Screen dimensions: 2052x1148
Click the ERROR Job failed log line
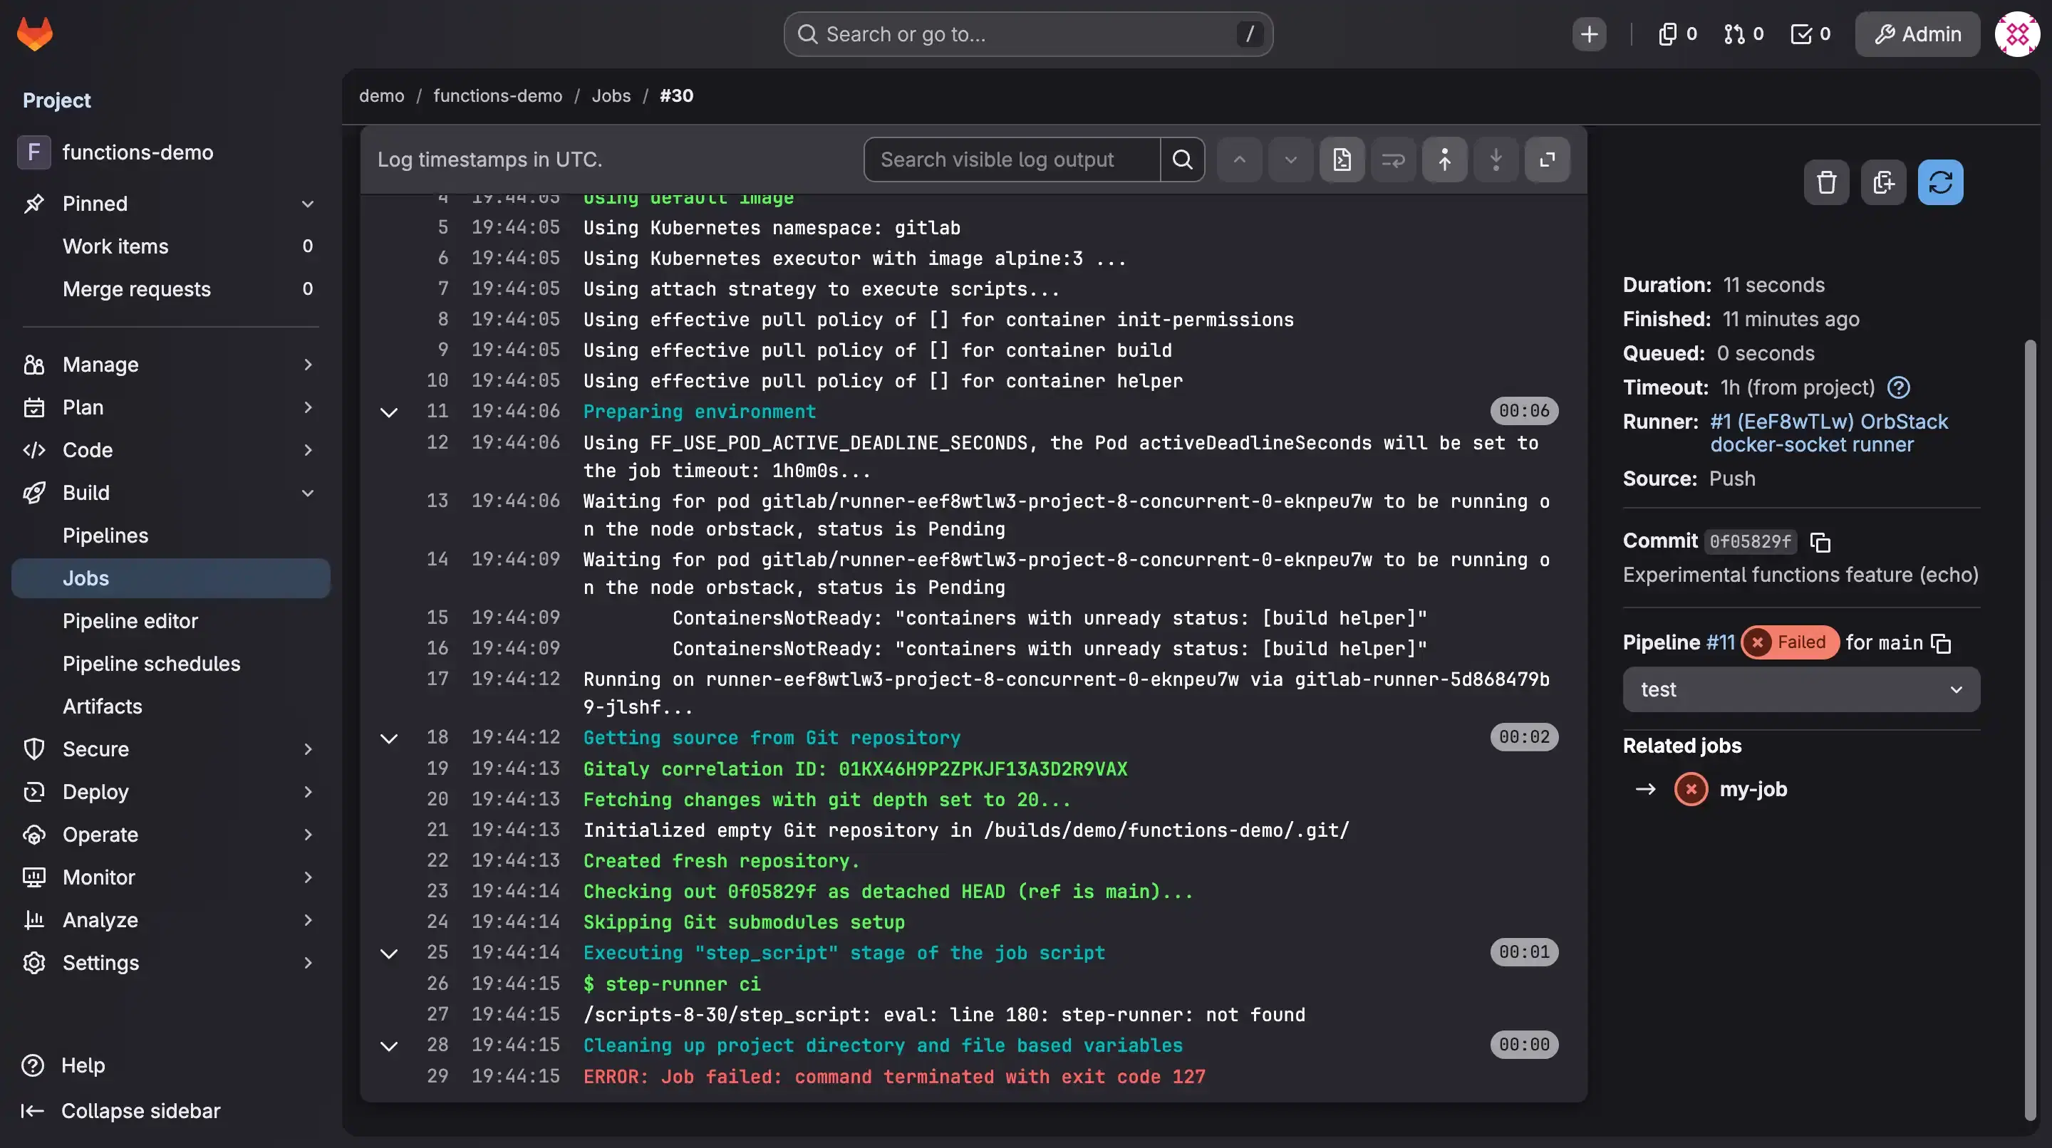point(893,1076)
